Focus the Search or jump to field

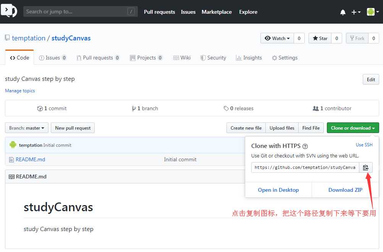pos(80,11)
